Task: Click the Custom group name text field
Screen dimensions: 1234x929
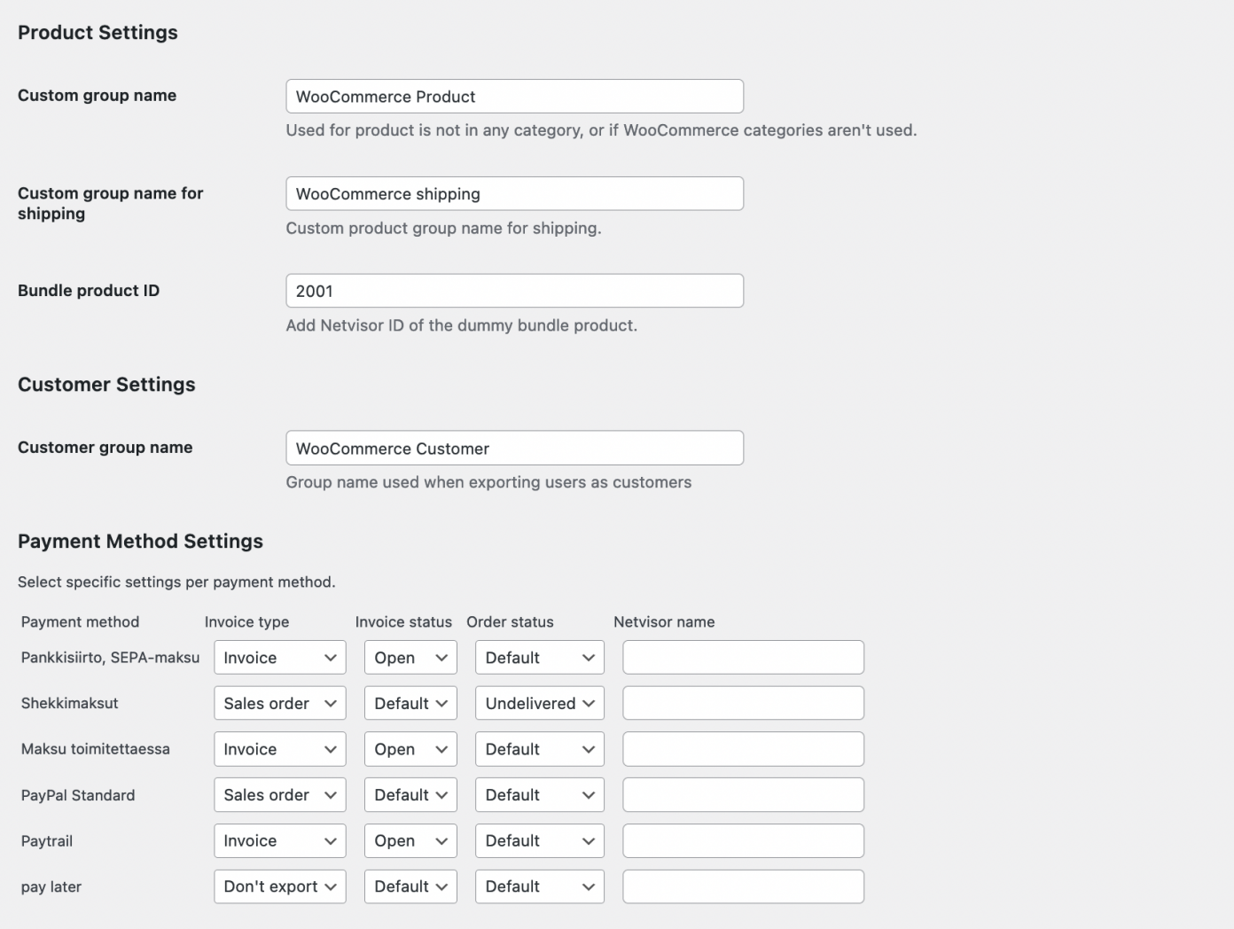Action: 514,97
